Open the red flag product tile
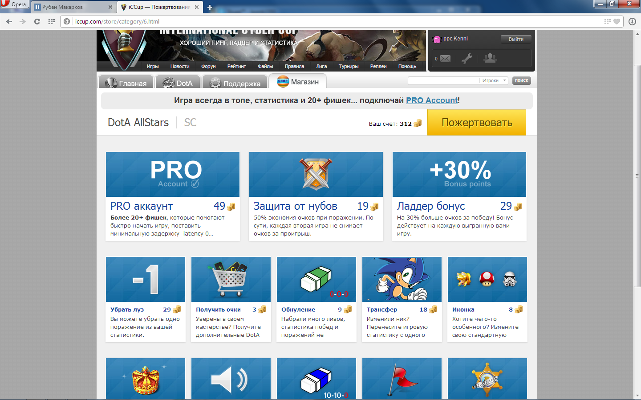The width and height of the screenshot is (641, 400). click(x=402, y=379)
